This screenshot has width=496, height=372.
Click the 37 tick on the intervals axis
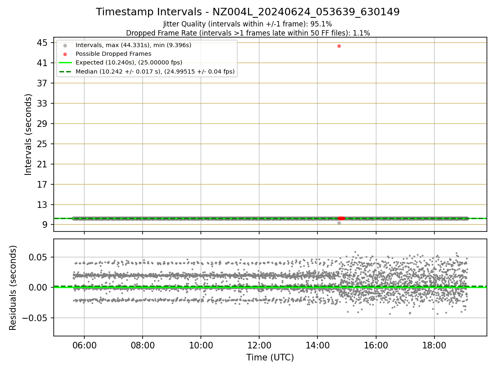(43, 83)
